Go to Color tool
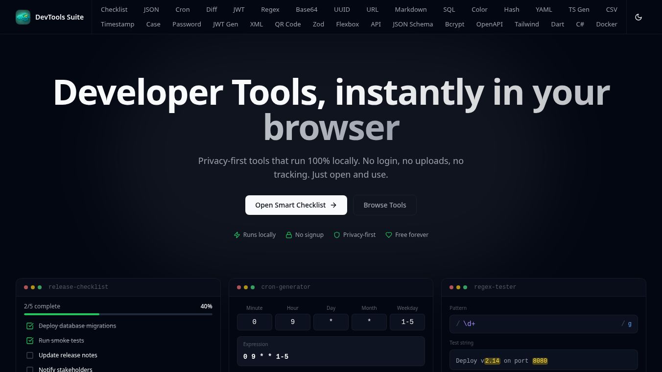 (479, 9)
